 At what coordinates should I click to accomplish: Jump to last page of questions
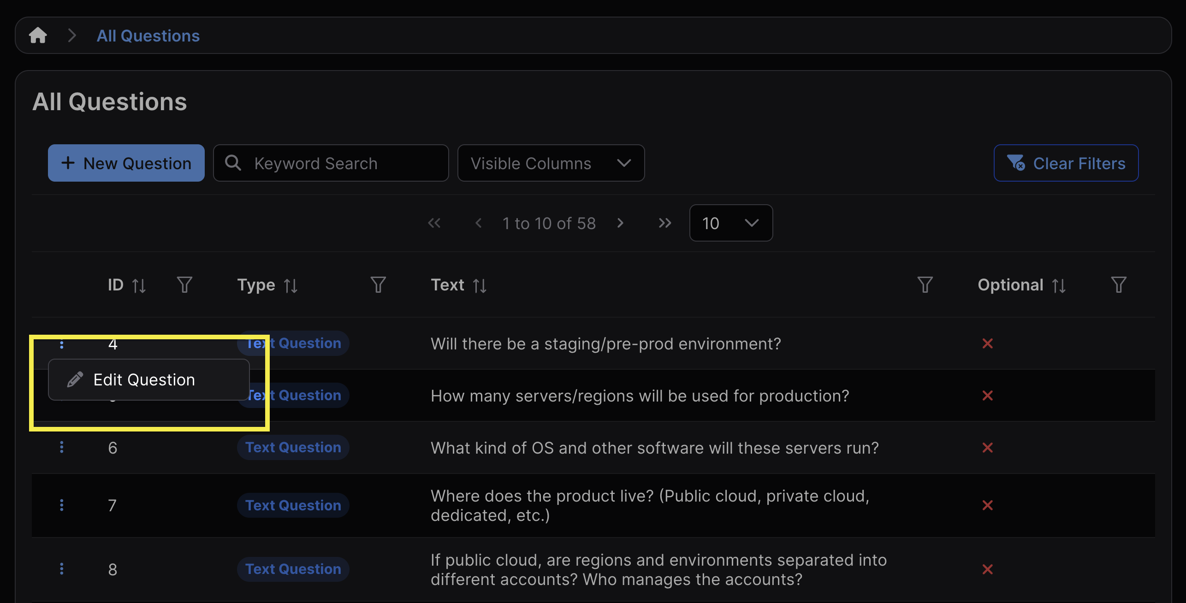(664, 224)
